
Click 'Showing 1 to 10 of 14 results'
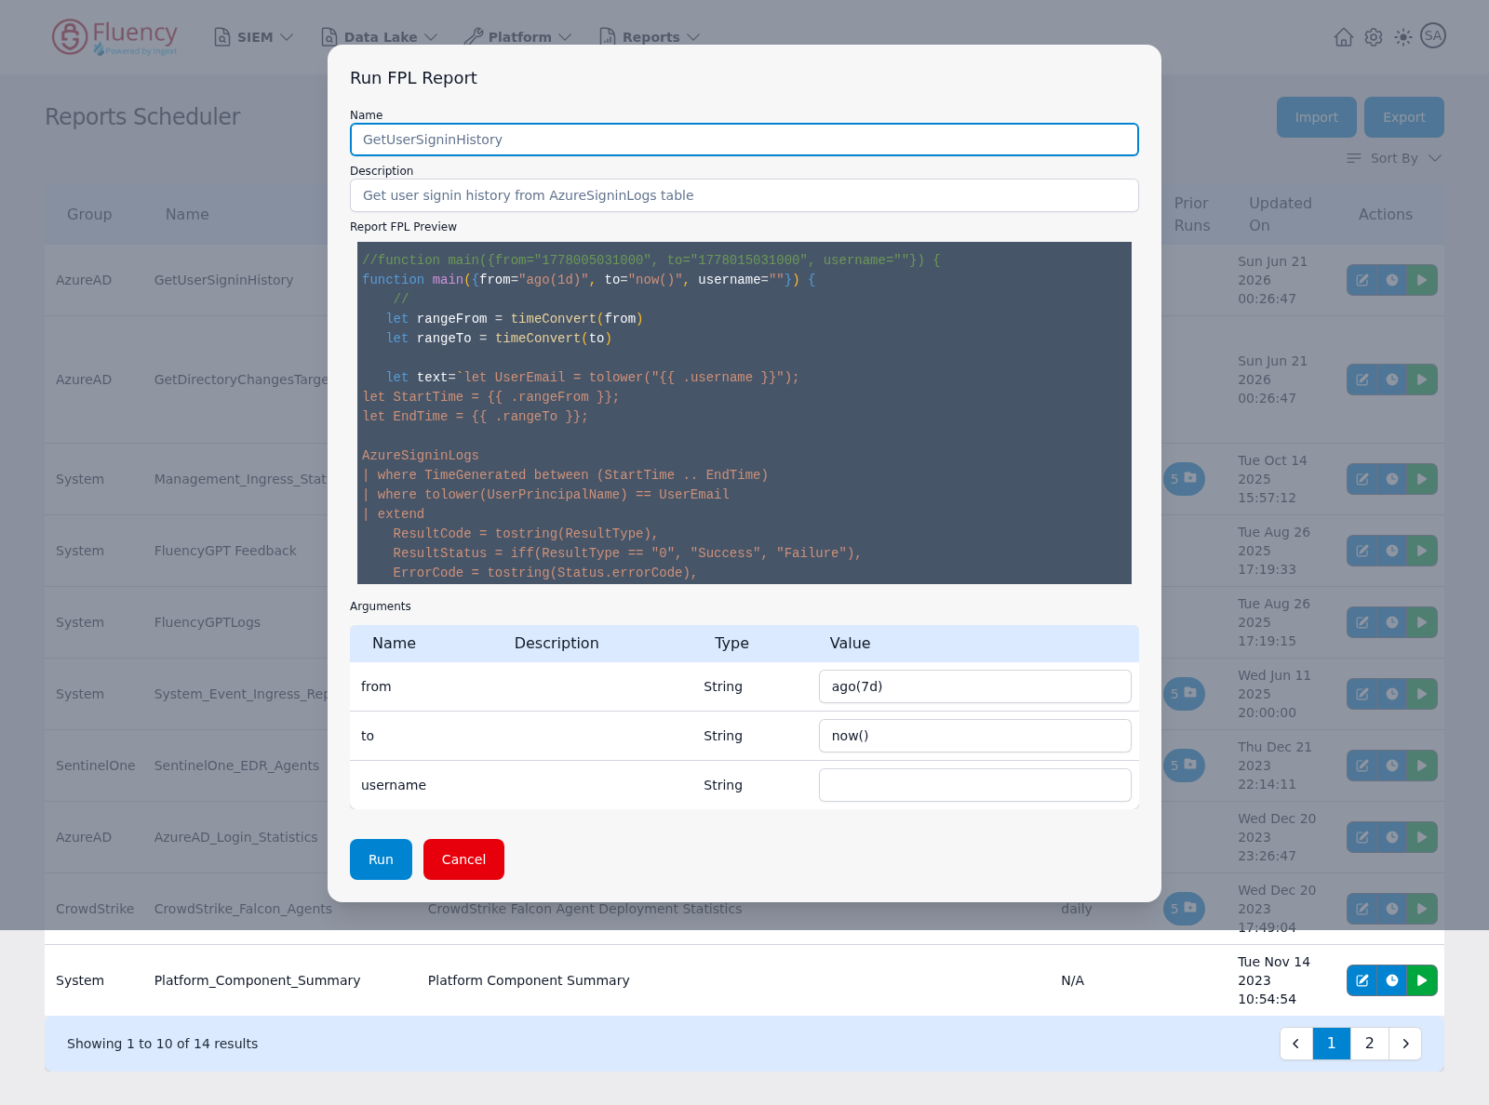(163, 1044)
